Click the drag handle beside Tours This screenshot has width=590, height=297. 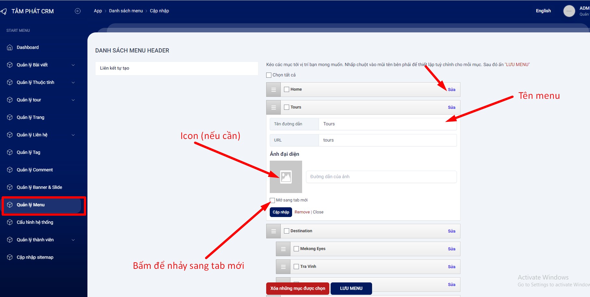[x=273, y=108]
